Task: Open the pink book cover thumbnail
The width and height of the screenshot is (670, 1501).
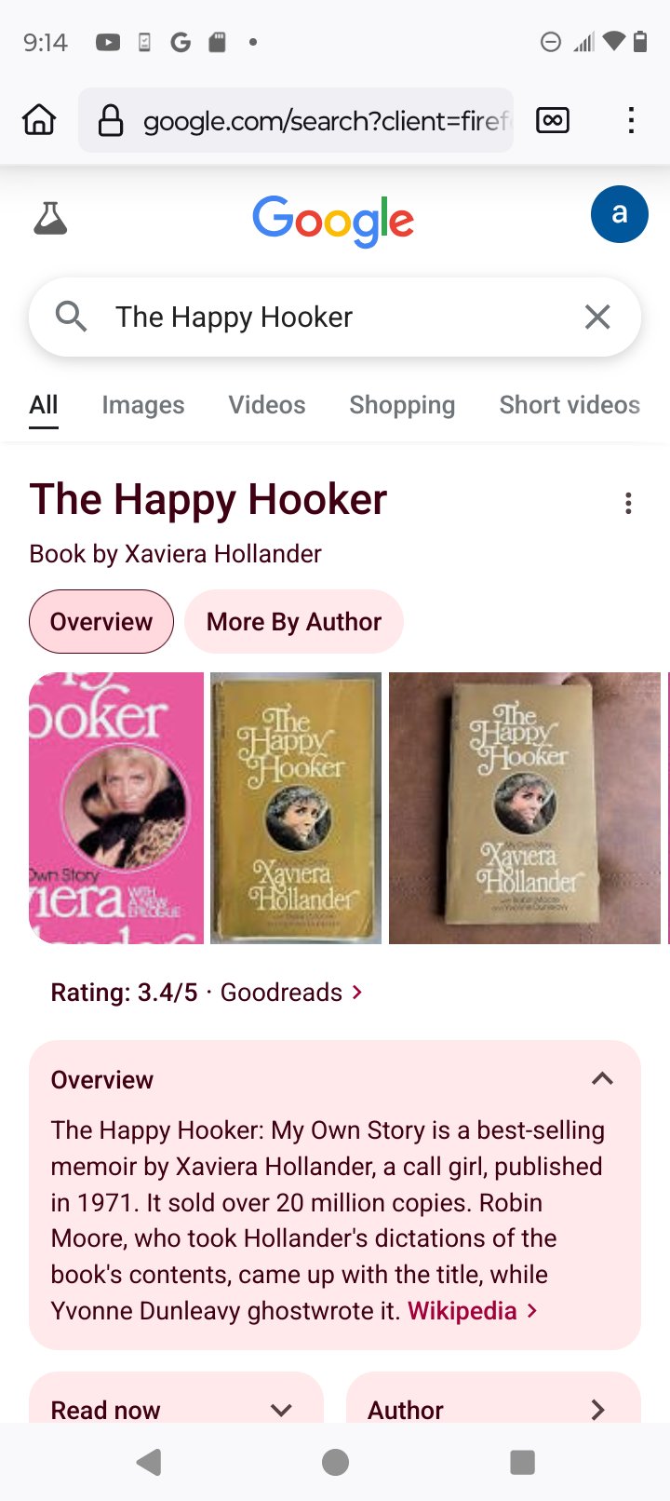Action: point(116,808)
